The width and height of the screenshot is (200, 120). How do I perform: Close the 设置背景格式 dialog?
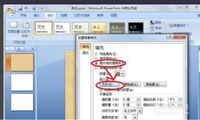tap(180, 37)
